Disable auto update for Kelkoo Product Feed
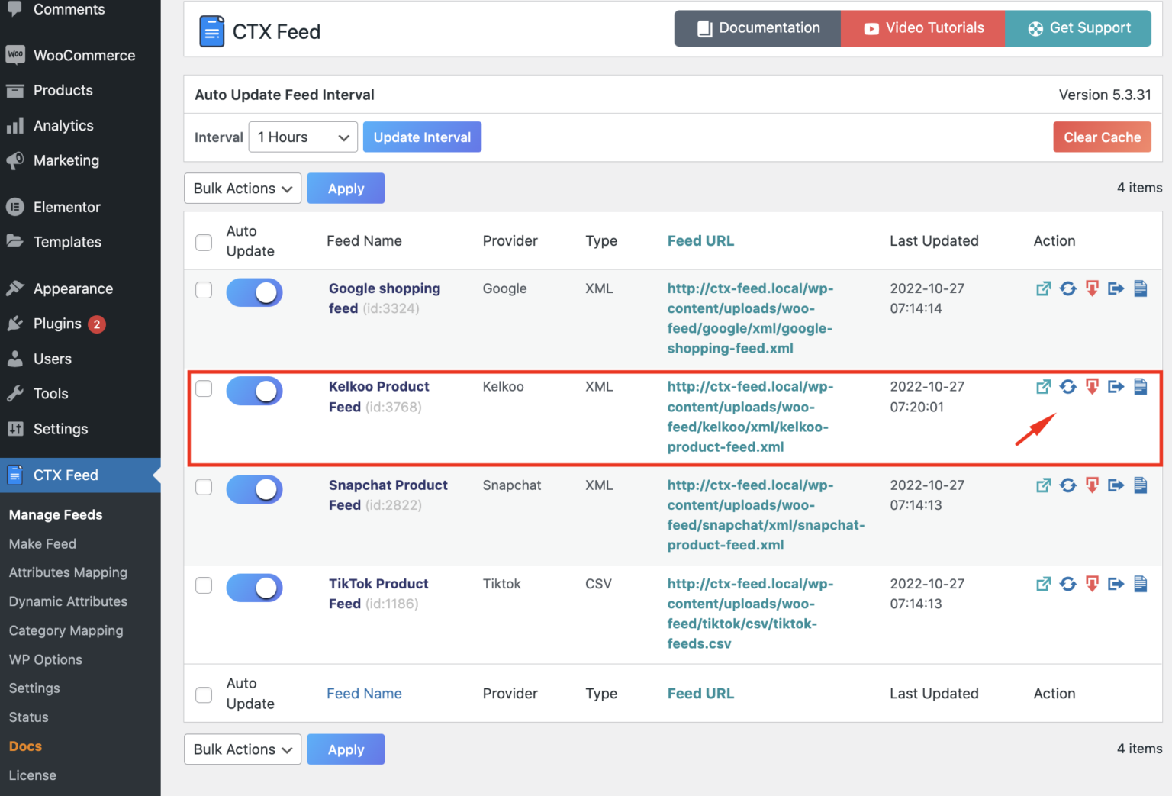The width and height of the screenshot is (1172, 796). (254, 390)
